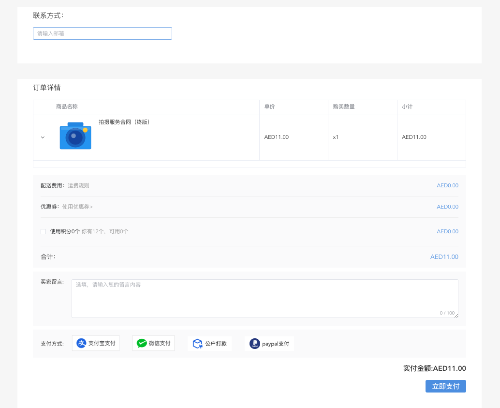
Task: Focus the email contact input field
Action: (102, 33)
